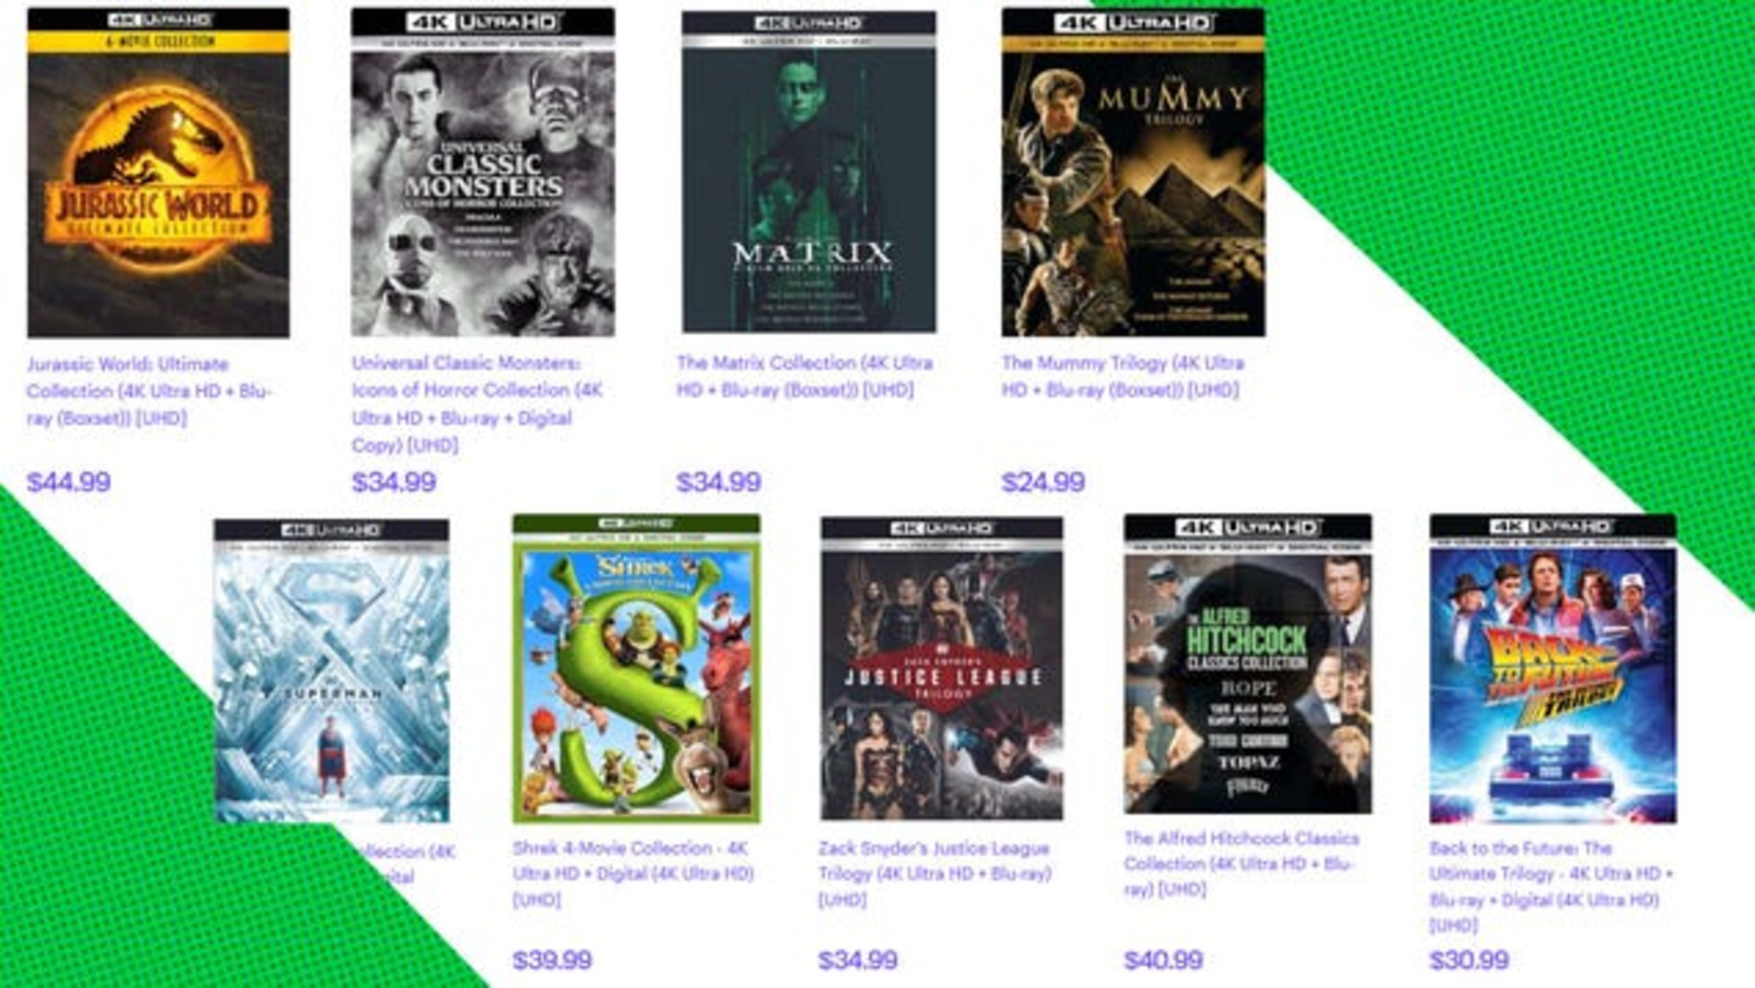Select the $24.99 Mummy Trilogy price
Screen dimensions: 1755x988
1043,482
